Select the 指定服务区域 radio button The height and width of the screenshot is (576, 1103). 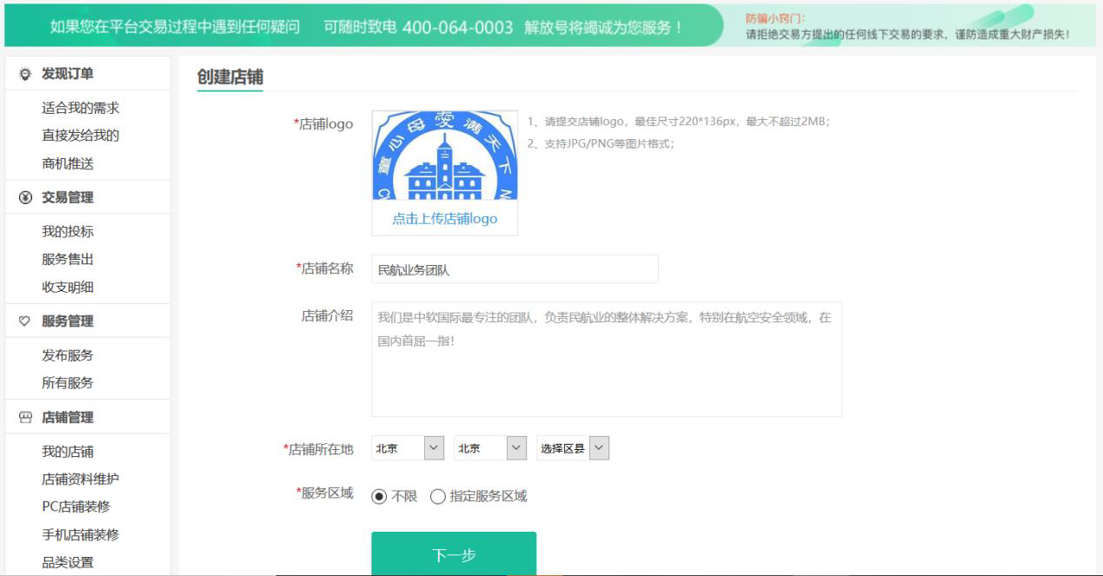pos(438,497)
